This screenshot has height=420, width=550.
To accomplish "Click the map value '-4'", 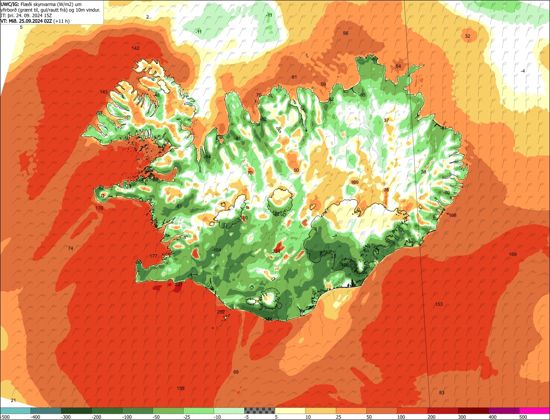I will pyautogui.click(x=522, y=71).
